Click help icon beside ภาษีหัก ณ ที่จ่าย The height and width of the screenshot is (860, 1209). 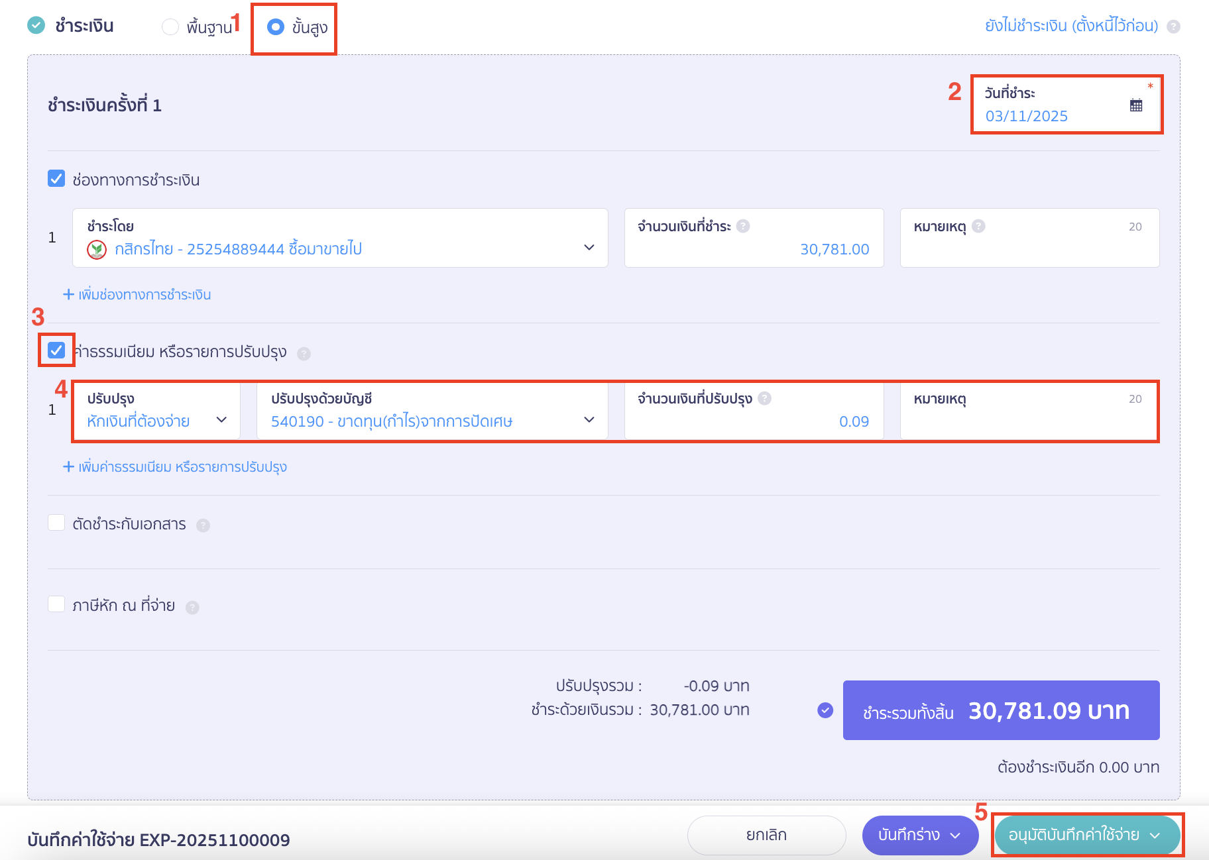[x=192, y=607]
